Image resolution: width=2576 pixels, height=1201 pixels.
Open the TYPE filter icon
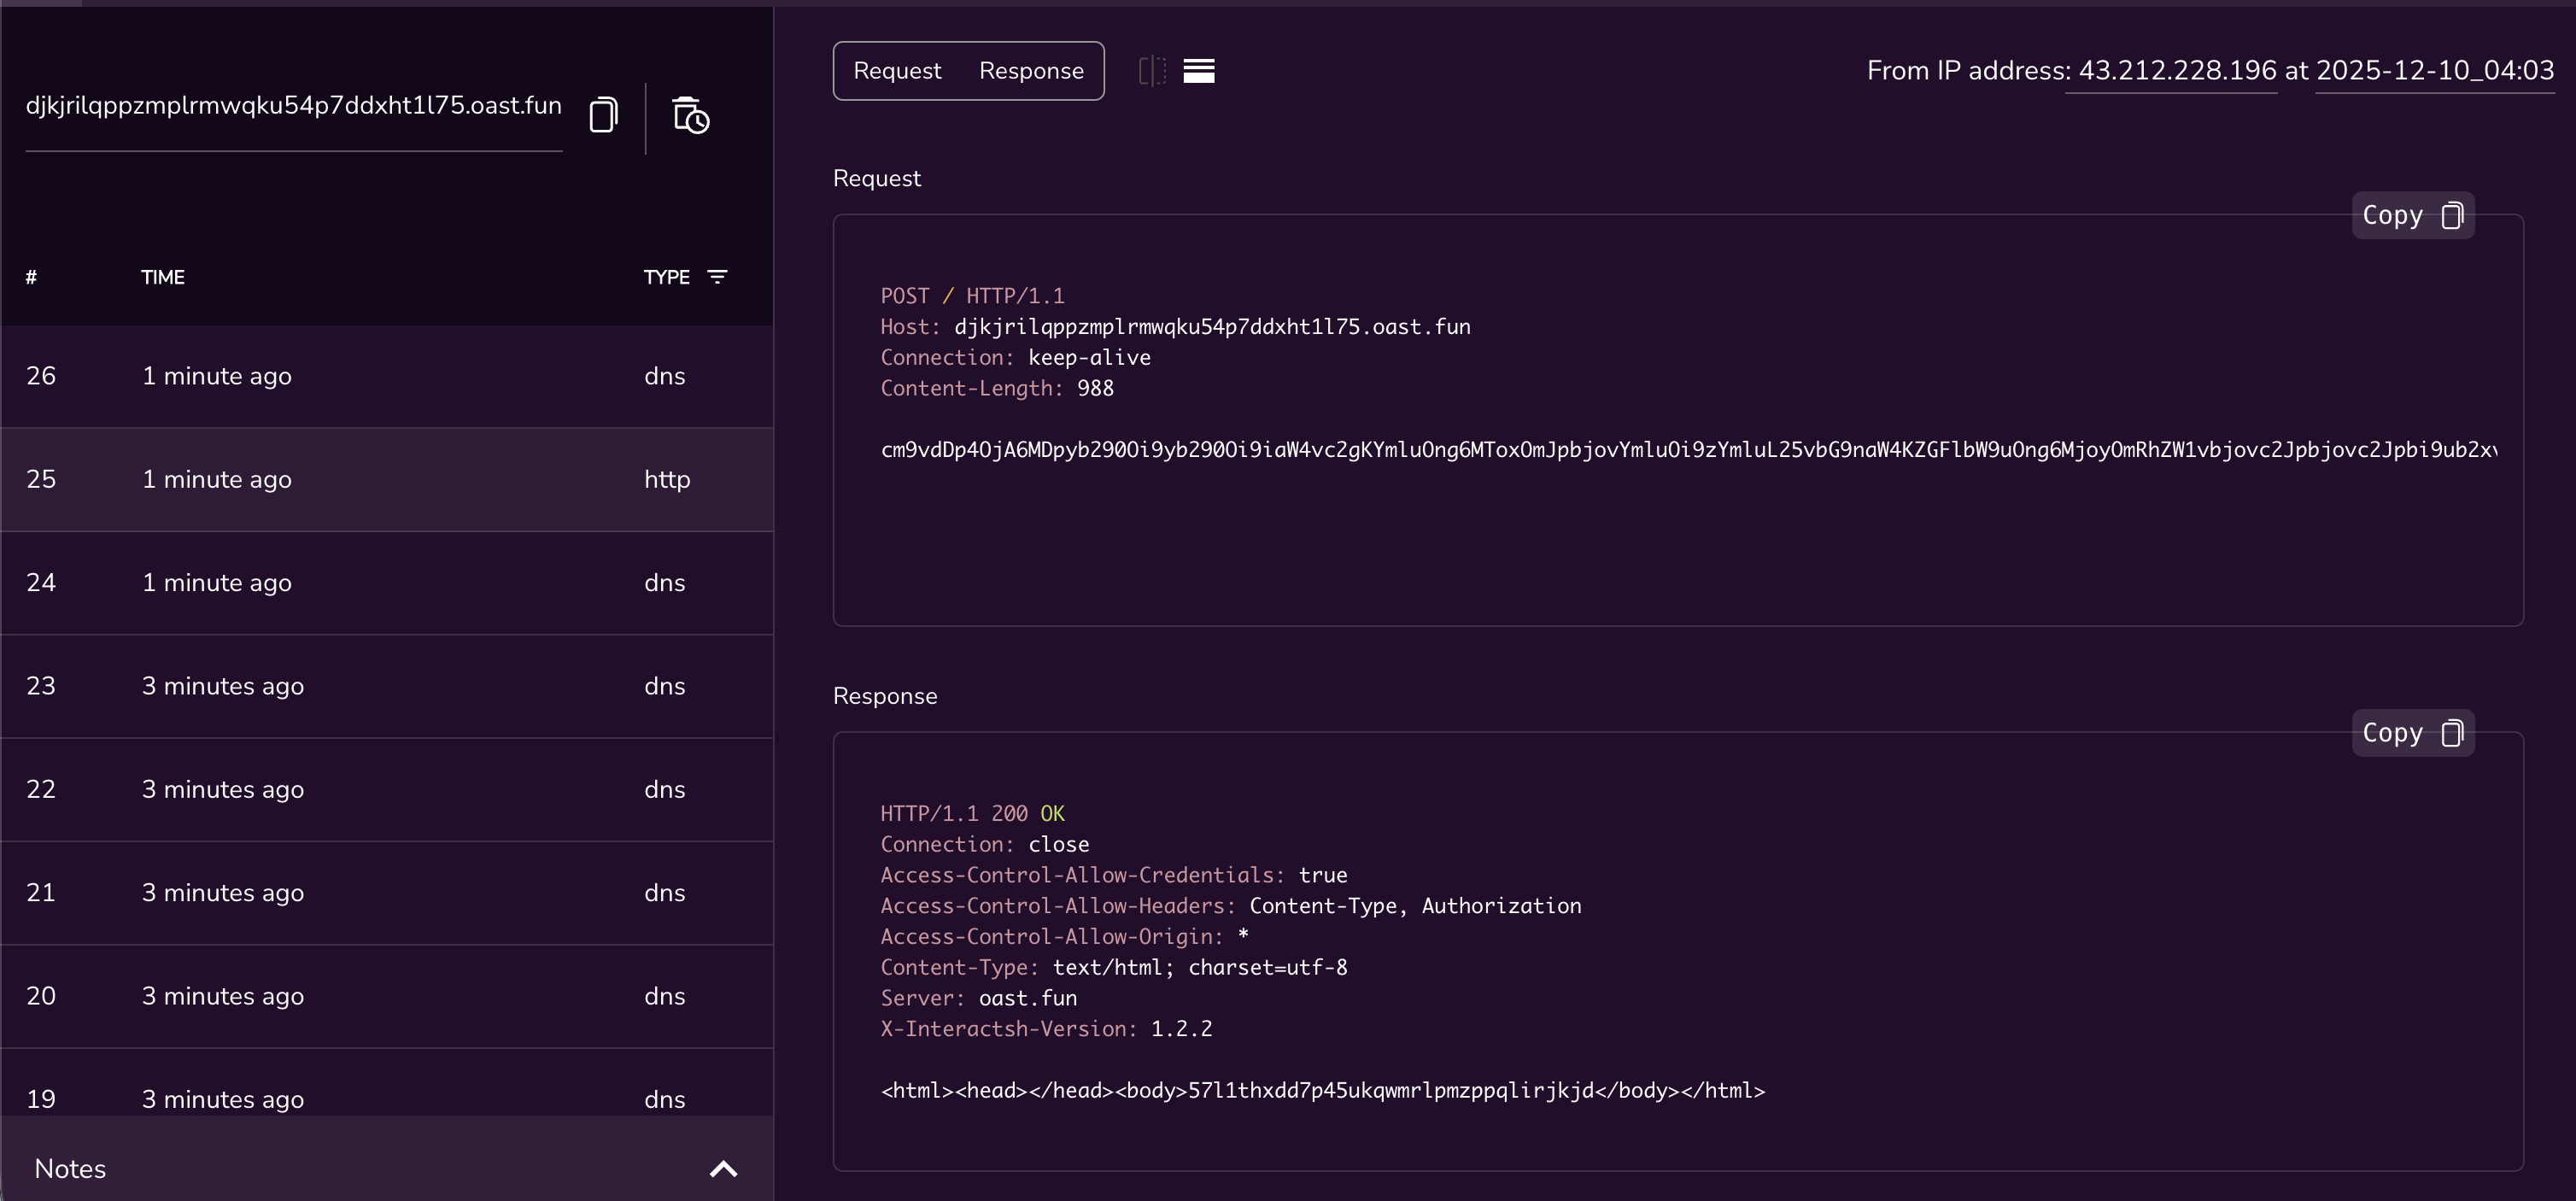(x=717, y=277)
